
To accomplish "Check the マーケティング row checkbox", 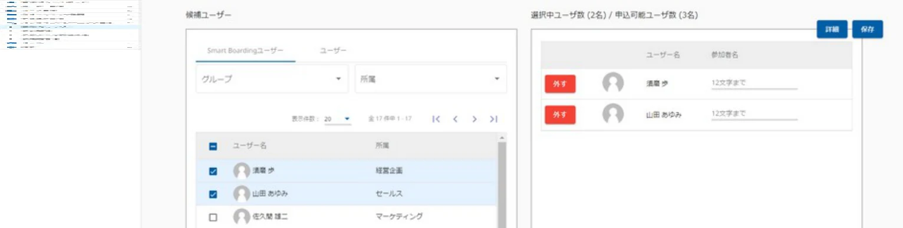I will (x=213, y=217).
